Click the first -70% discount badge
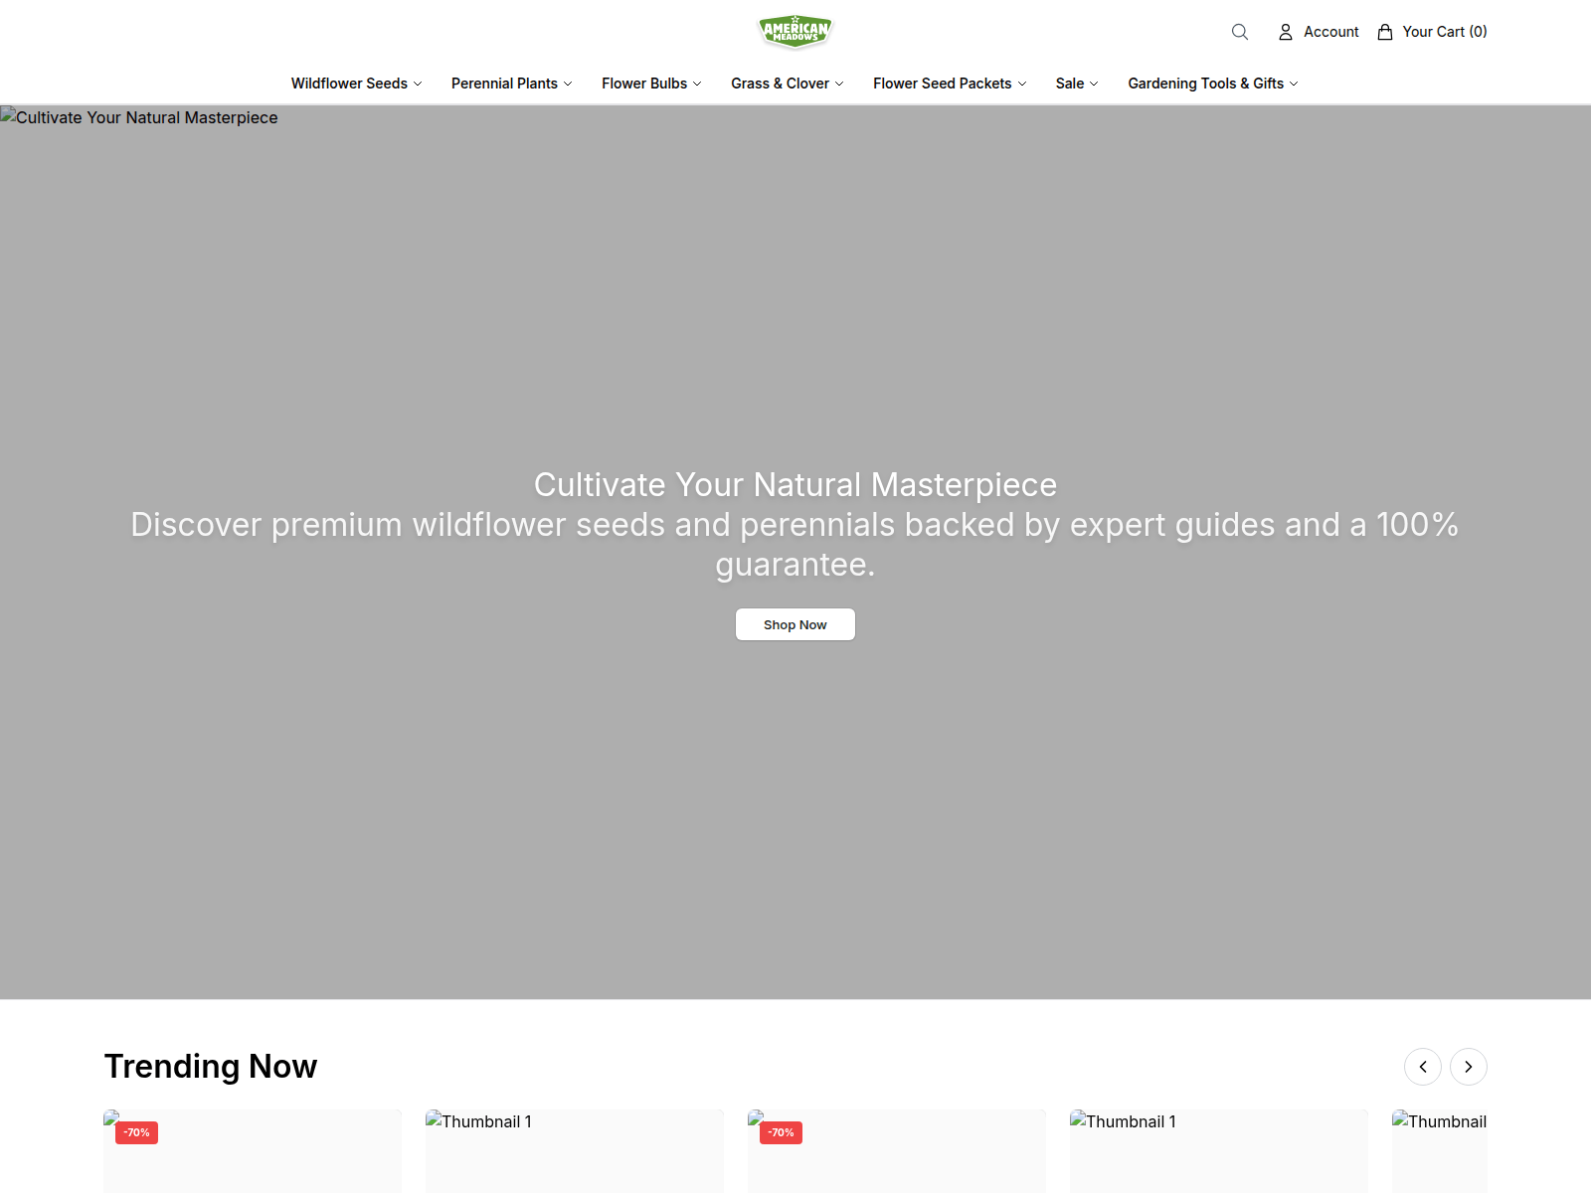 [x=137, y=1132]
